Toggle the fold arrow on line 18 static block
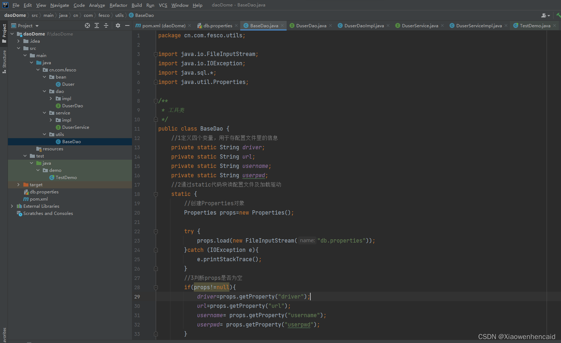 click(156, 194)
